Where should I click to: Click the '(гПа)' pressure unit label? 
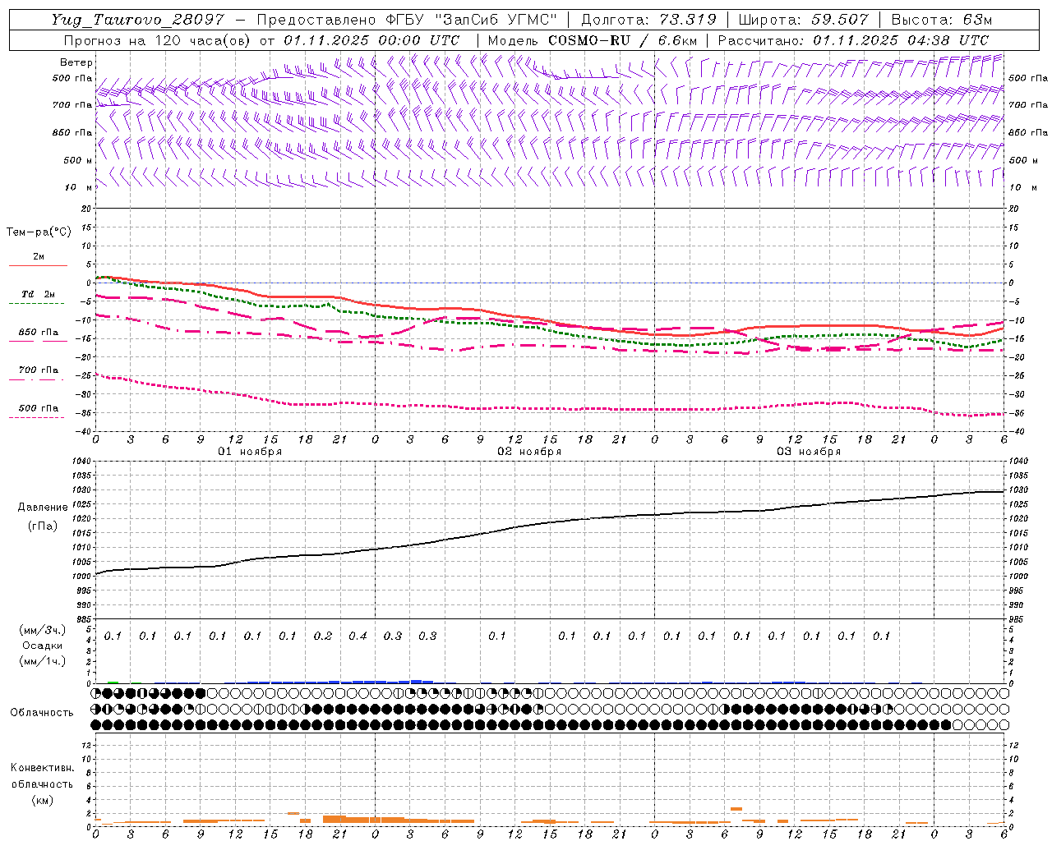43,526
